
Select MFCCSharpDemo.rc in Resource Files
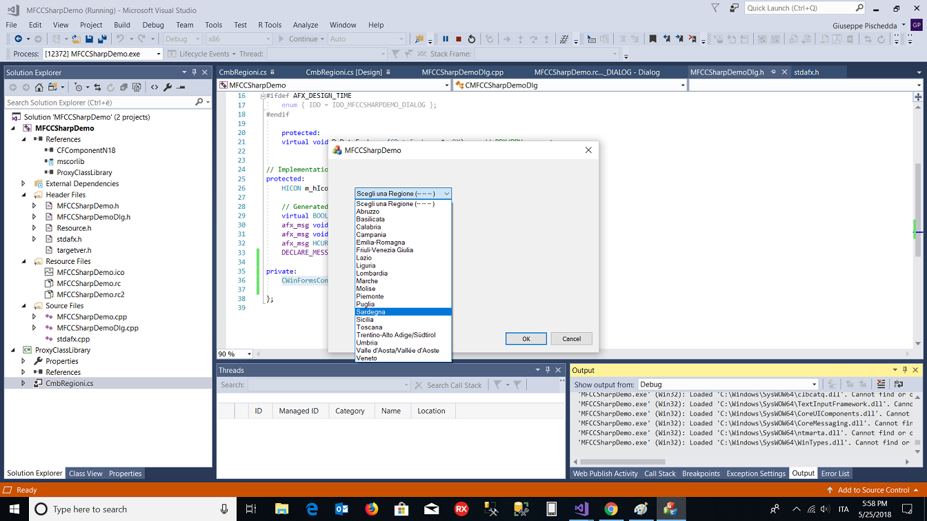[x=88, y=283]
